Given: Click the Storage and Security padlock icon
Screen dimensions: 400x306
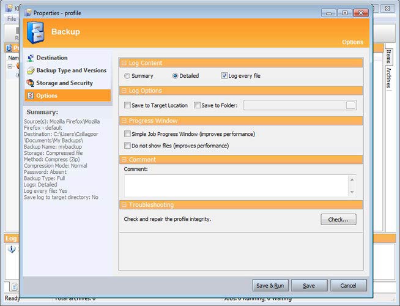Looking at the screenshot, I should pyautogui.click(x=31, y=83).
